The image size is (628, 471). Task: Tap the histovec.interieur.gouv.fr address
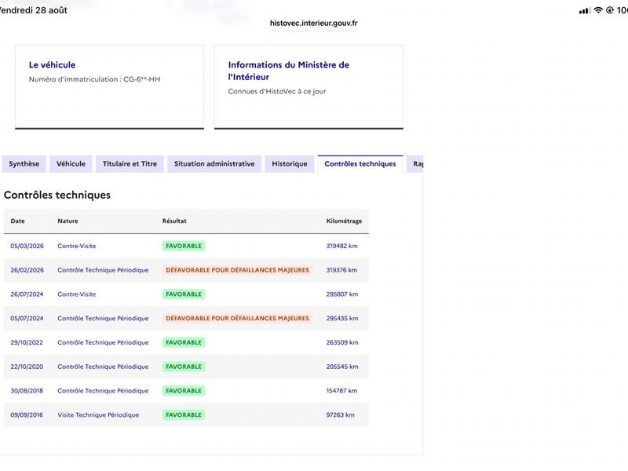313,24
